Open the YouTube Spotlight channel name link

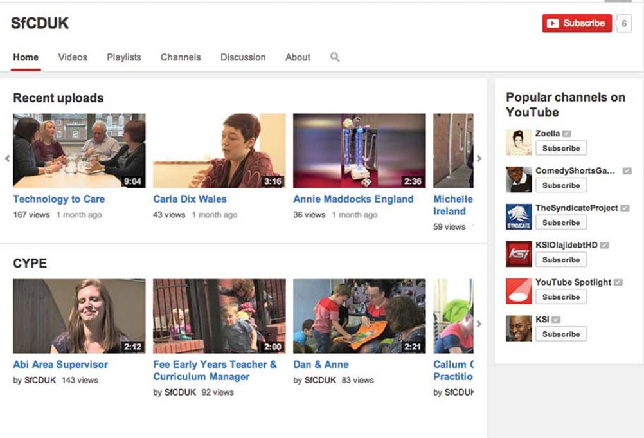point(573,282)
